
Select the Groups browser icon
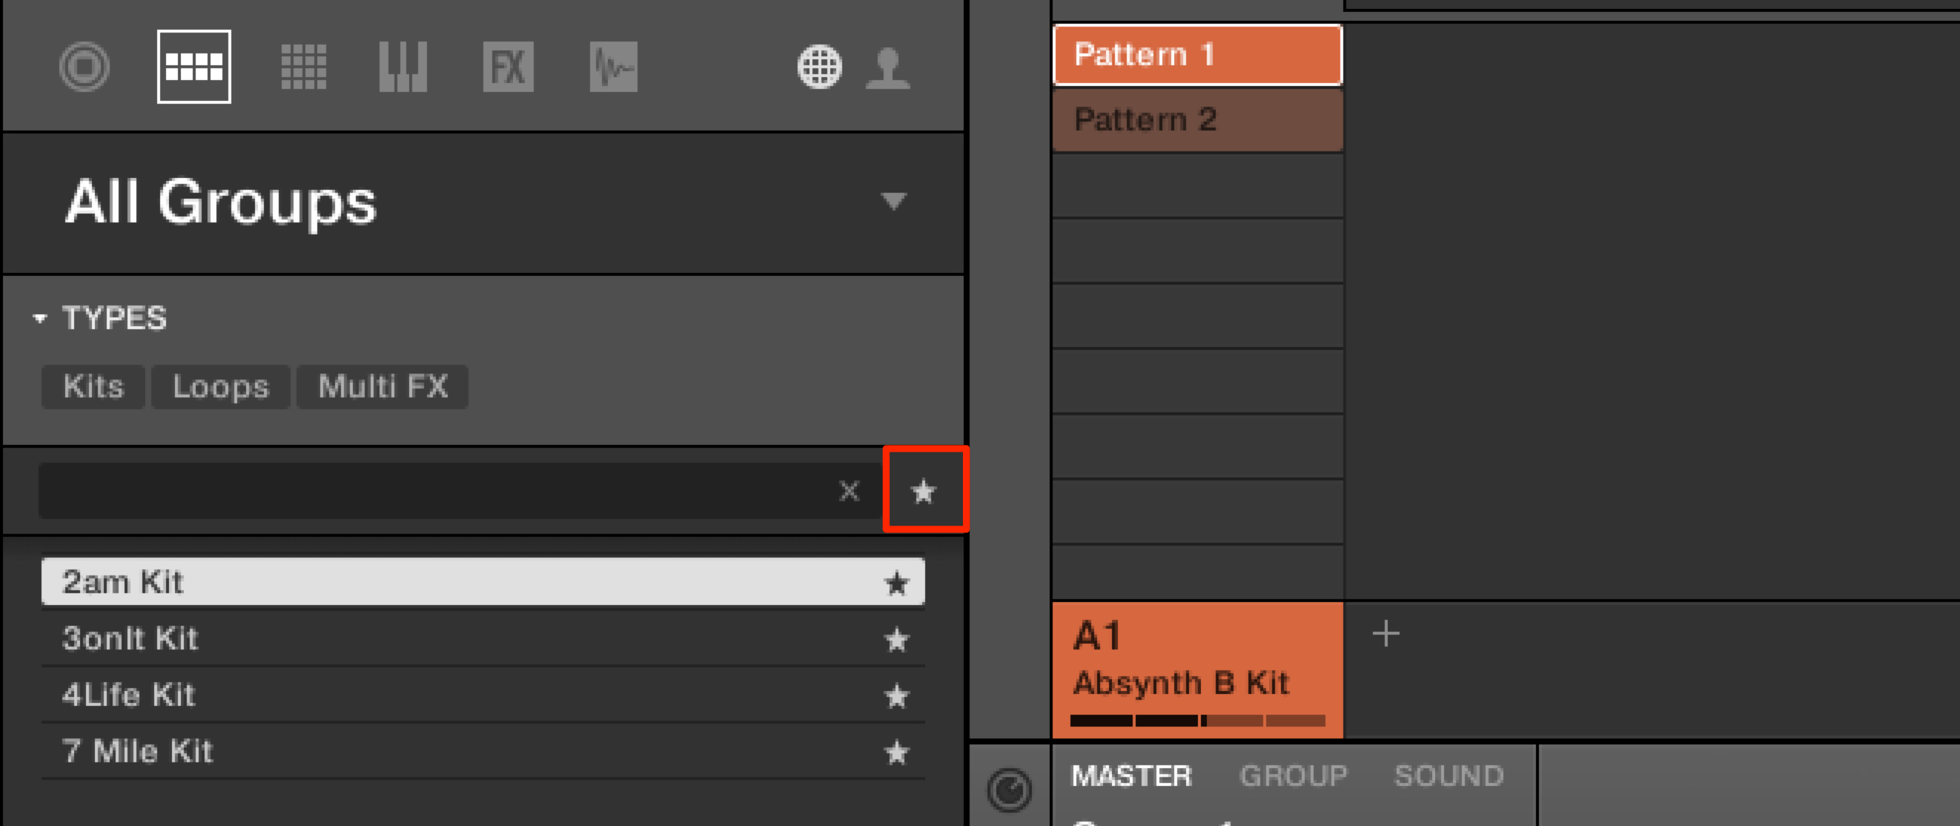pos(194,67)
